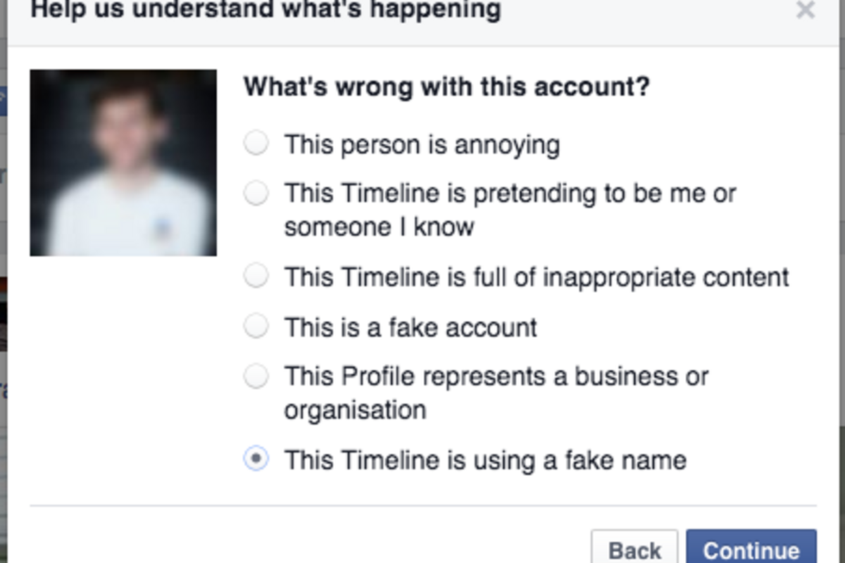Click the selected 'using a fake name' radio button
The height and width of the screenshot is (563, 845).
click(x=256, y=460)
